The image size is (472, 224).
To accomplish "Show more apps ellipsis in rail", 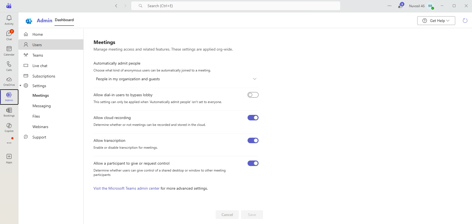I will pos(9,143).
